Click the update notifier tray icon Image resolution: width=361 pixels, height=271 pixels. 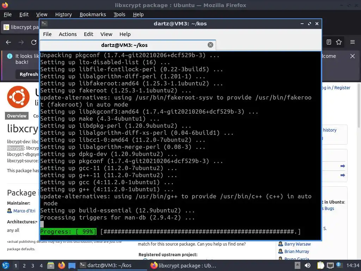(339, 265)
